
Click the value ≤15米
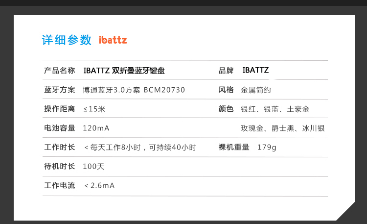[x=94, y=109]
